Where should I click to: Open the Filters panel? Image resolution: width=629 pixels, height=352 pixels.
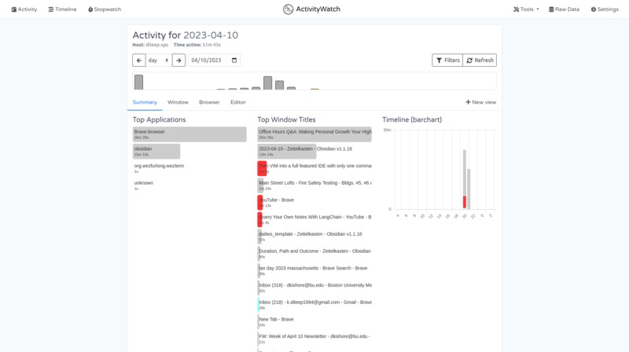(447, 60)
